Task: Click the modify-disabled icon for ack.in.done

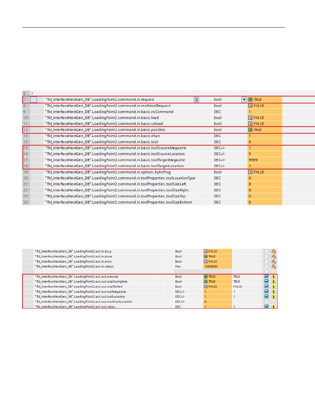Action: point(274,256)
